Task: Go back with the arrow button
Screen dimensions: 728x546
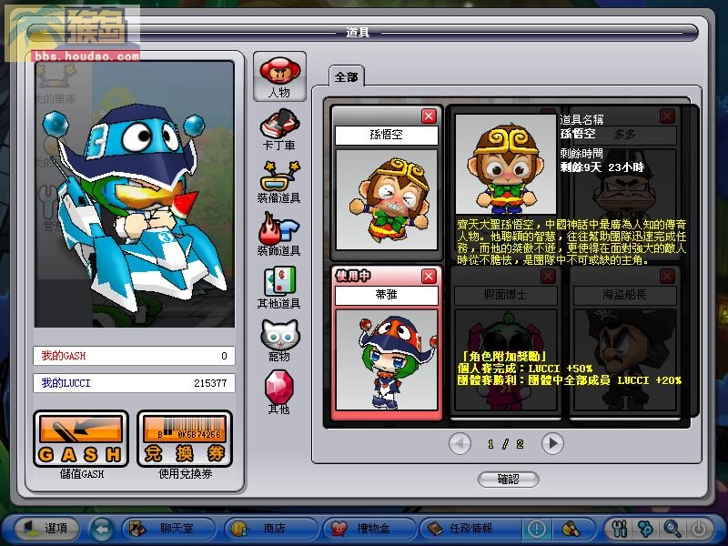Action: click(x=102, y=529)
